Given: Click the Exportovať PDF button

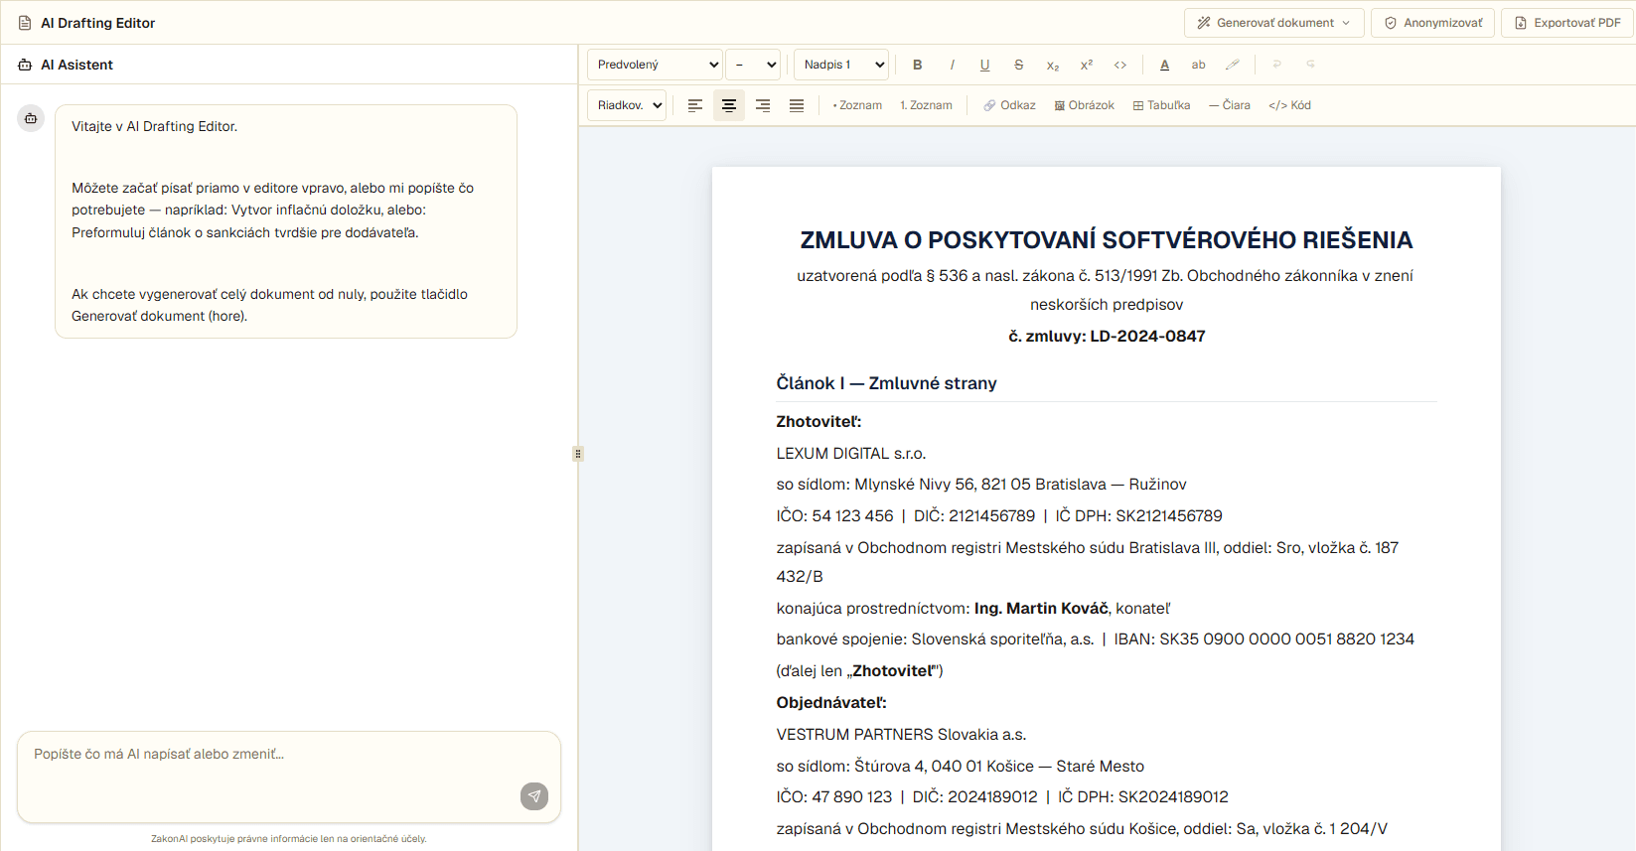Looking at the screenshot, I should point(1567,23).
